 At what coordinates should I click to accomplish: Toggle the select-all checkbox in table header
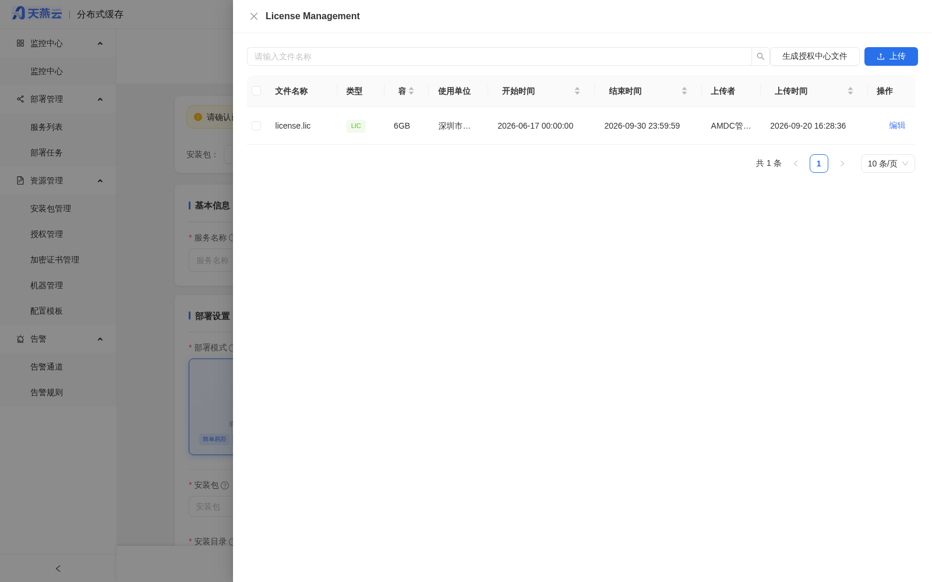click(x=256, y=91)
